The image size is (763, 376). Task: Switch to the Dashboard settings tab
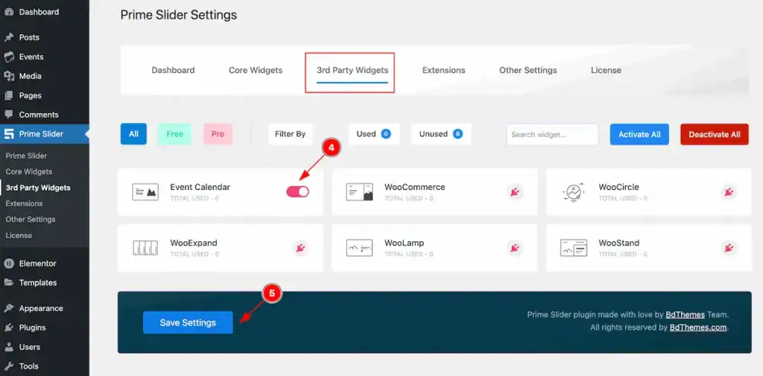click(173, 70)
